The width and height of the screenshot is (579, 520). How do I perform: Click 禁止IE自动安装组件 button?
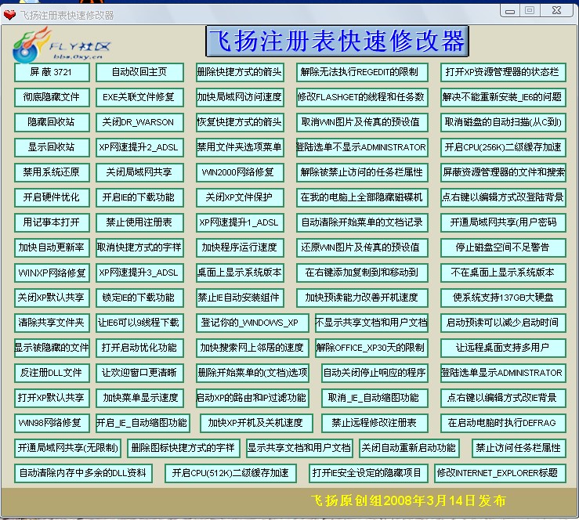pos(240,298)
